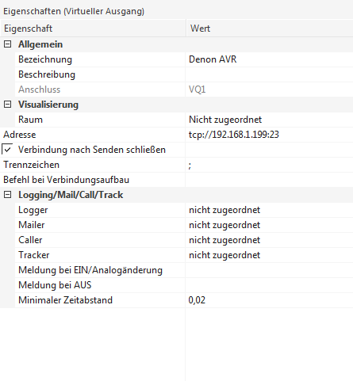Select the Beschreibung property label
Screen dimensions: 353x381
pyautogui.click(x=47, y=74)
